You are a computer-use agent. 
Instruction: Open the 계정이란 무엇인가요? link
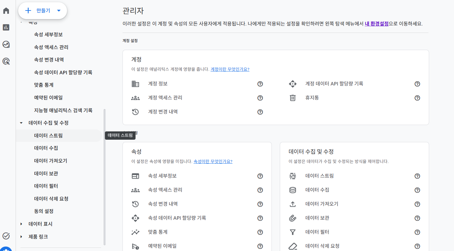(x=230, y=69)
